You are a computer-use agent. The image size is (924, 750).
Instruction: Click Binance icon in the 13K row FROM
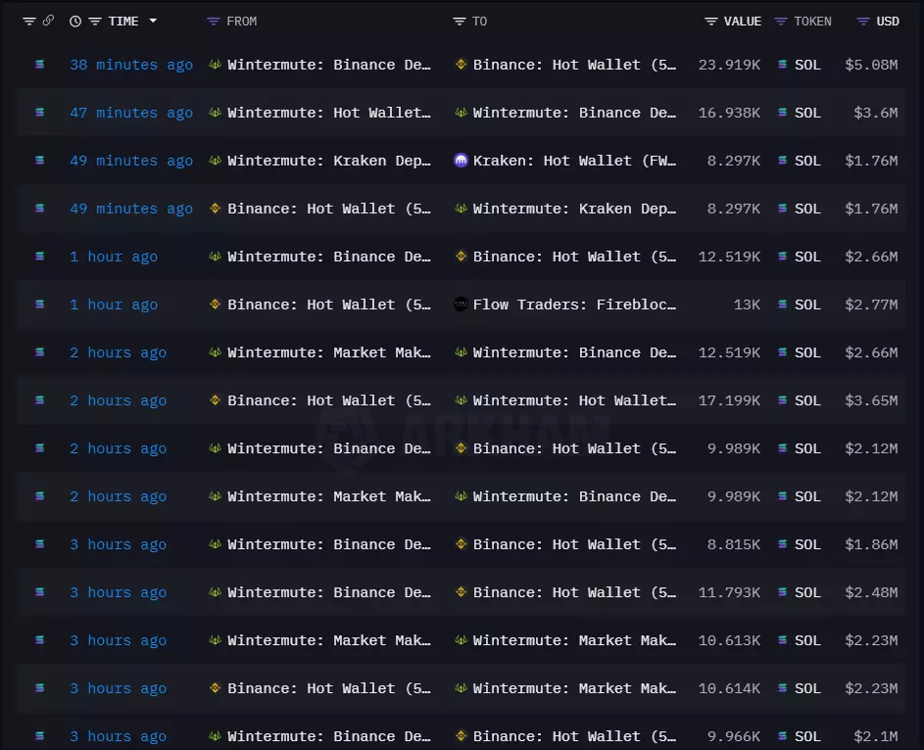click(216, 304)
